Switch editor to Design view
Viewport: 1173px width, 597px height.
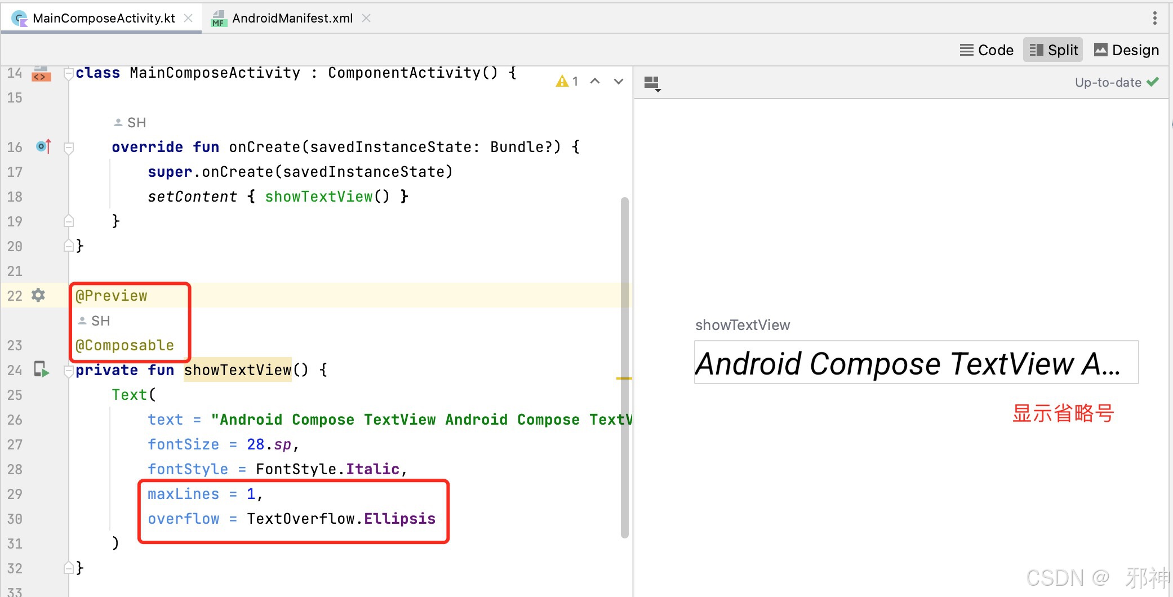tap(1126, 50)
